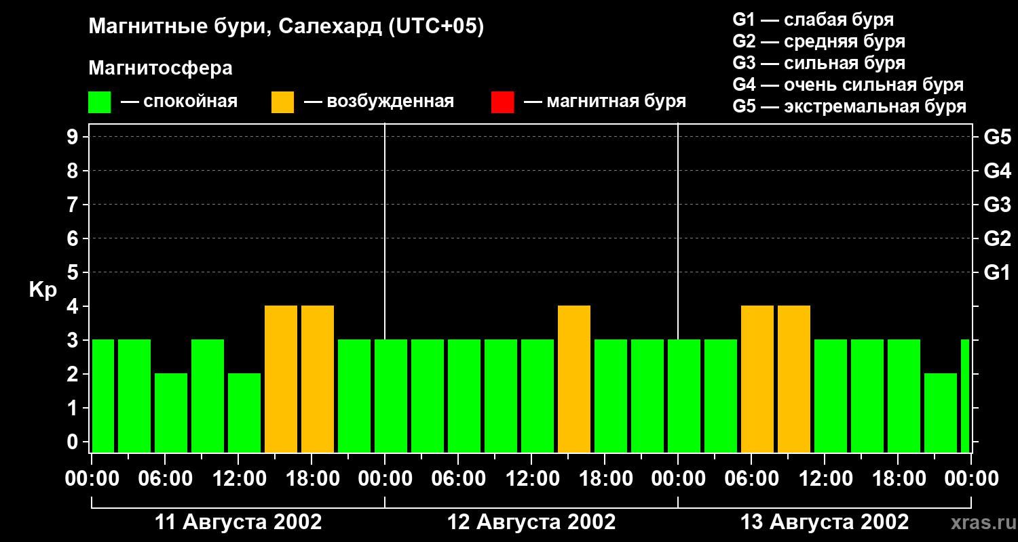Image resolution: width=1018 pixels, height=542 pixels.
Task: Click the '18:00' time label under 13 August
Action: [x=898, y=479]
